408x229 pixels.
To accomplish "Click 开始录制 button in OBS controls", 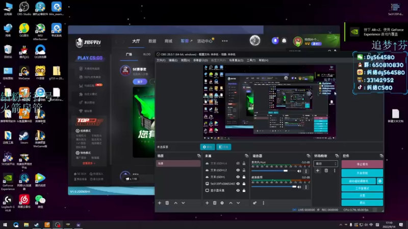I will [362, 173].
